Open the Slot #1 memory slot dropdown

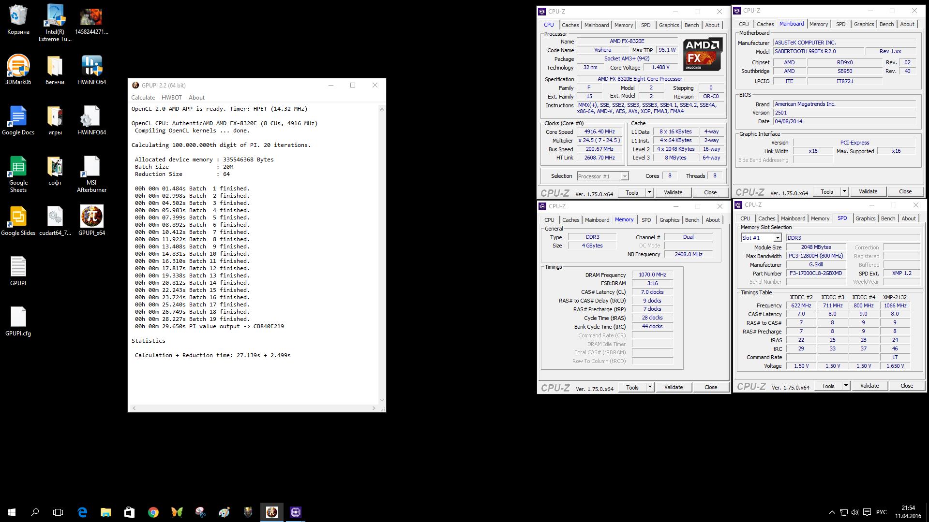coord(777,238)
